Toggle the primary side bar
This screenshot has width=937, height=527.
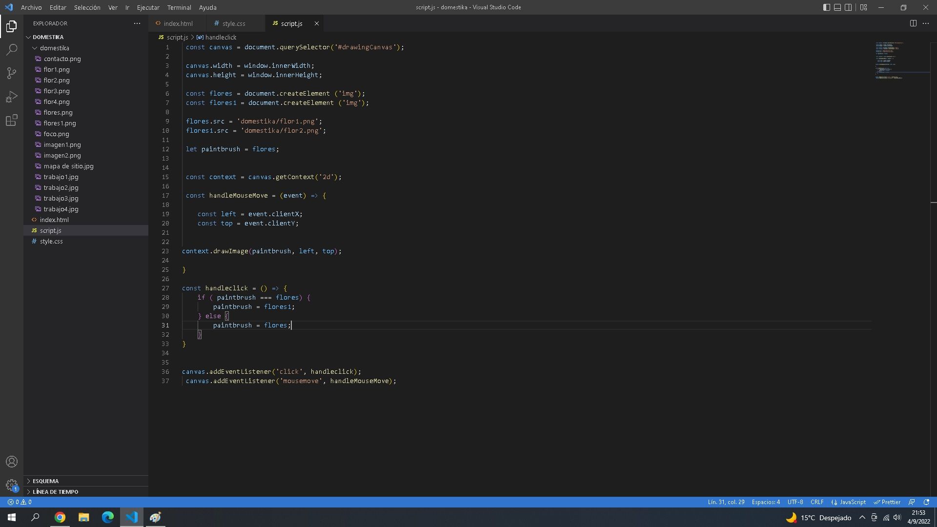pos(827,7)
